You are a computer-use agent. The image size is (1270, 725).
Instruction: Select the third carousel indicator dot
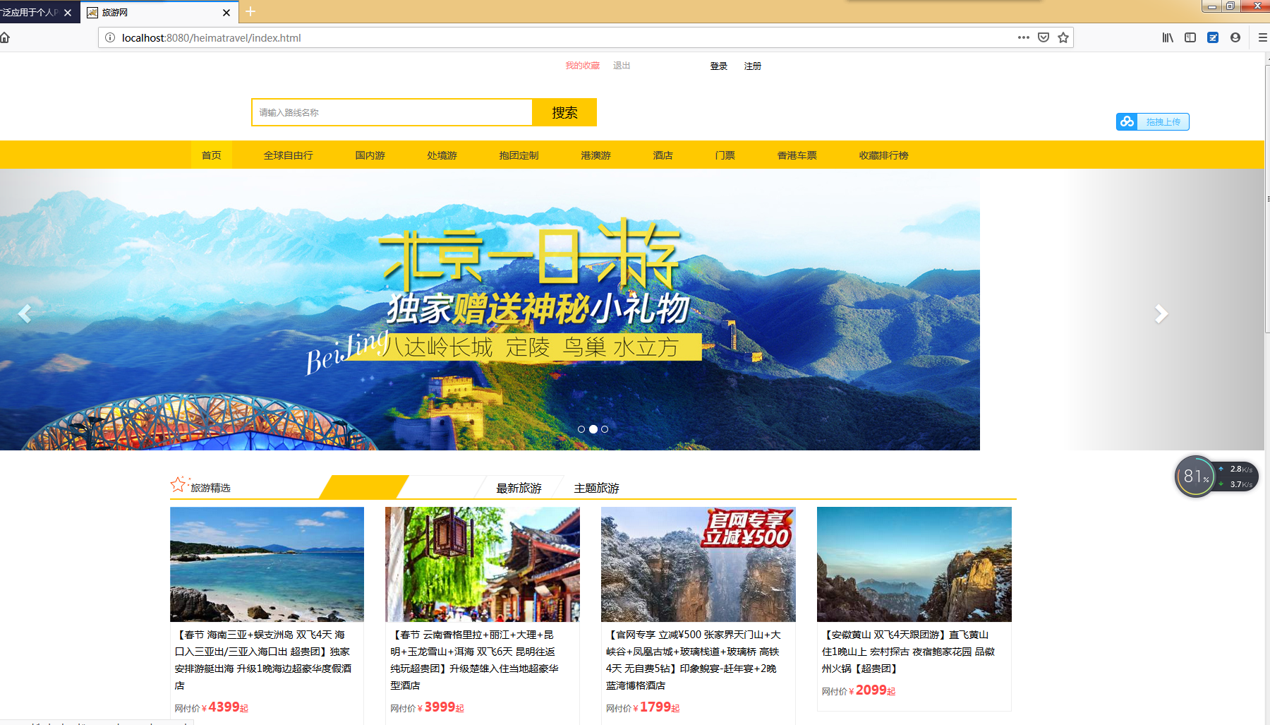(x=605, y=429)
